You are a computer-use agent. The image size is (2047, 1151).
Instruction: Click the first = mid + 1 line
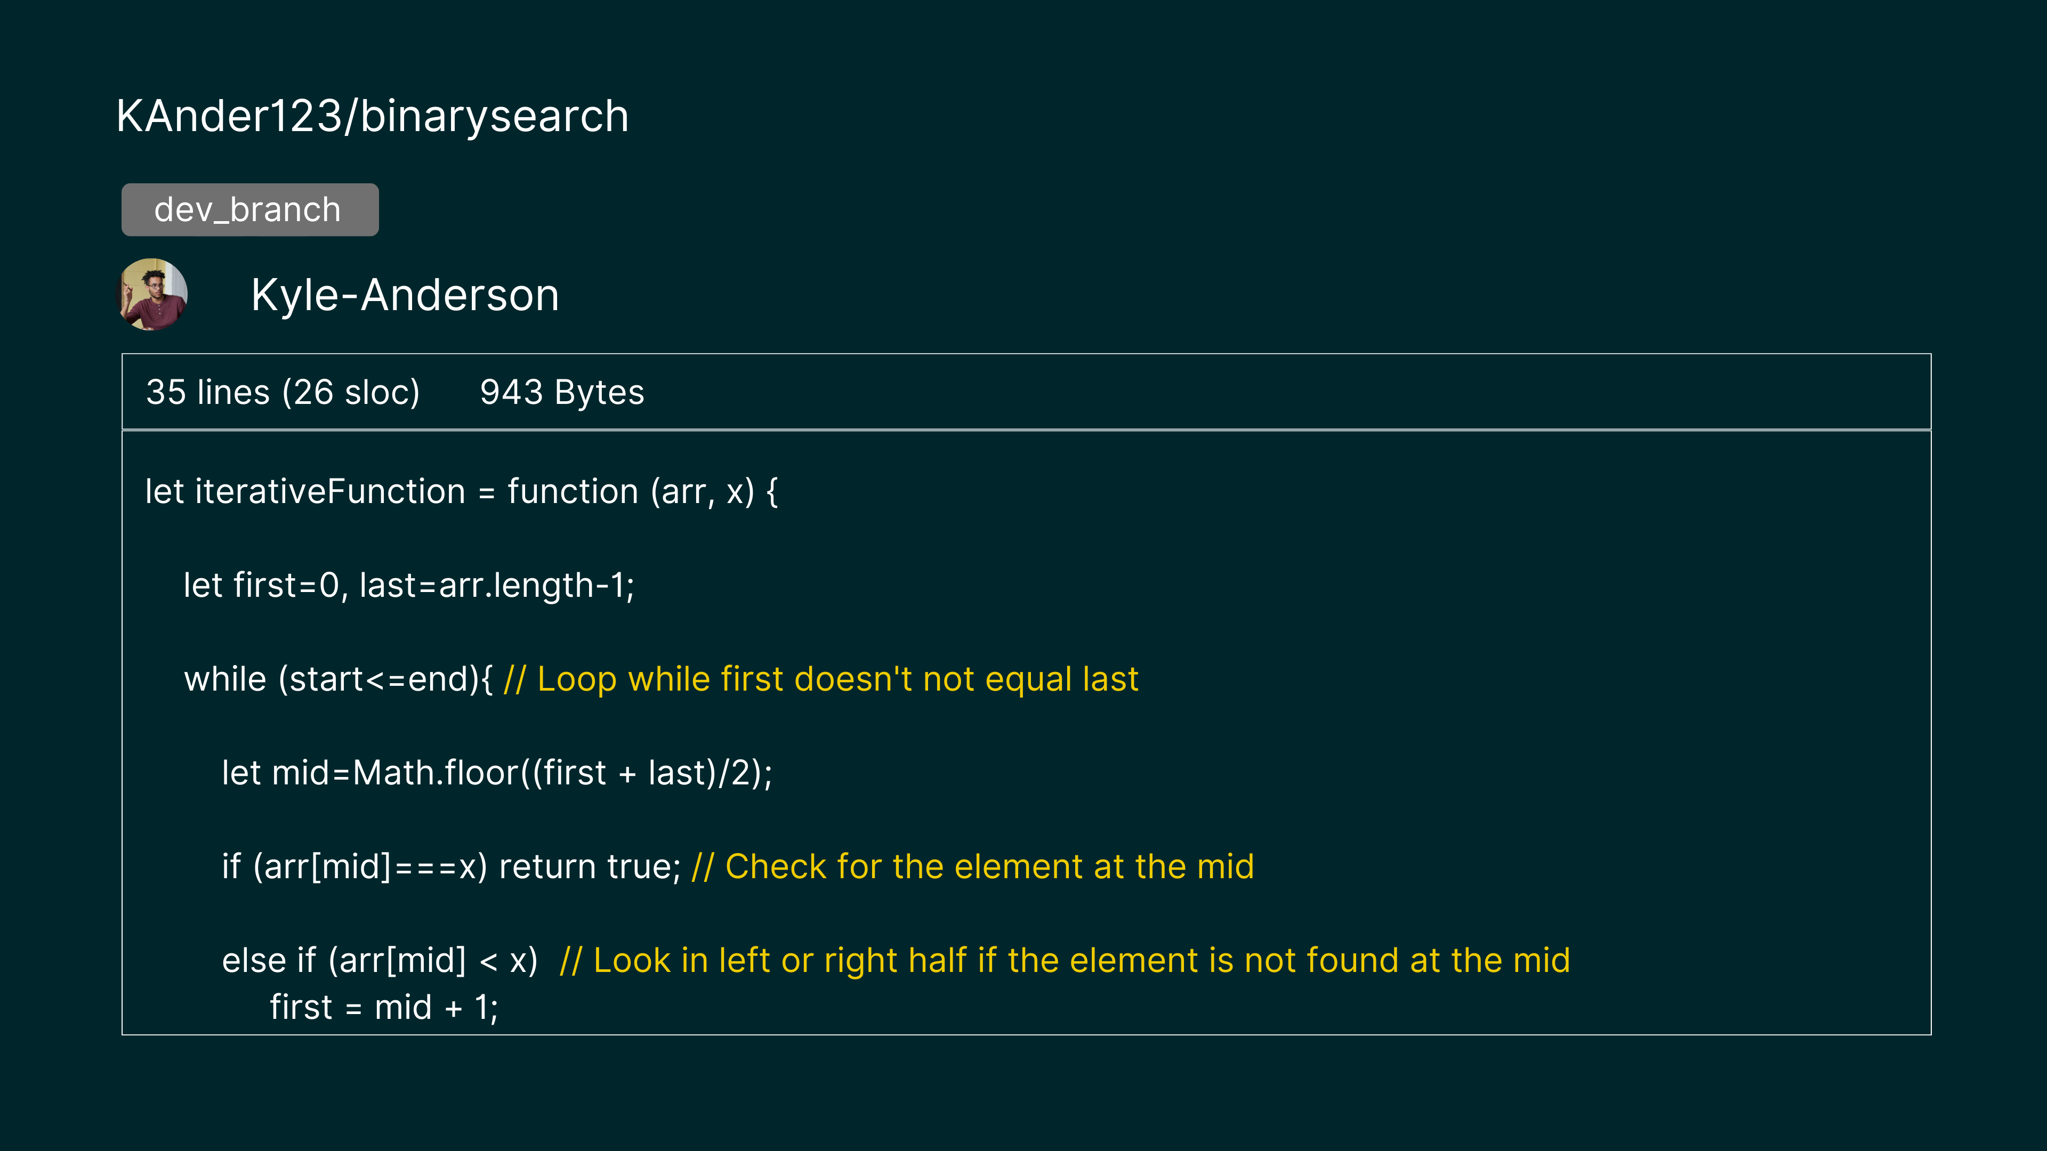click(384, 1007)
